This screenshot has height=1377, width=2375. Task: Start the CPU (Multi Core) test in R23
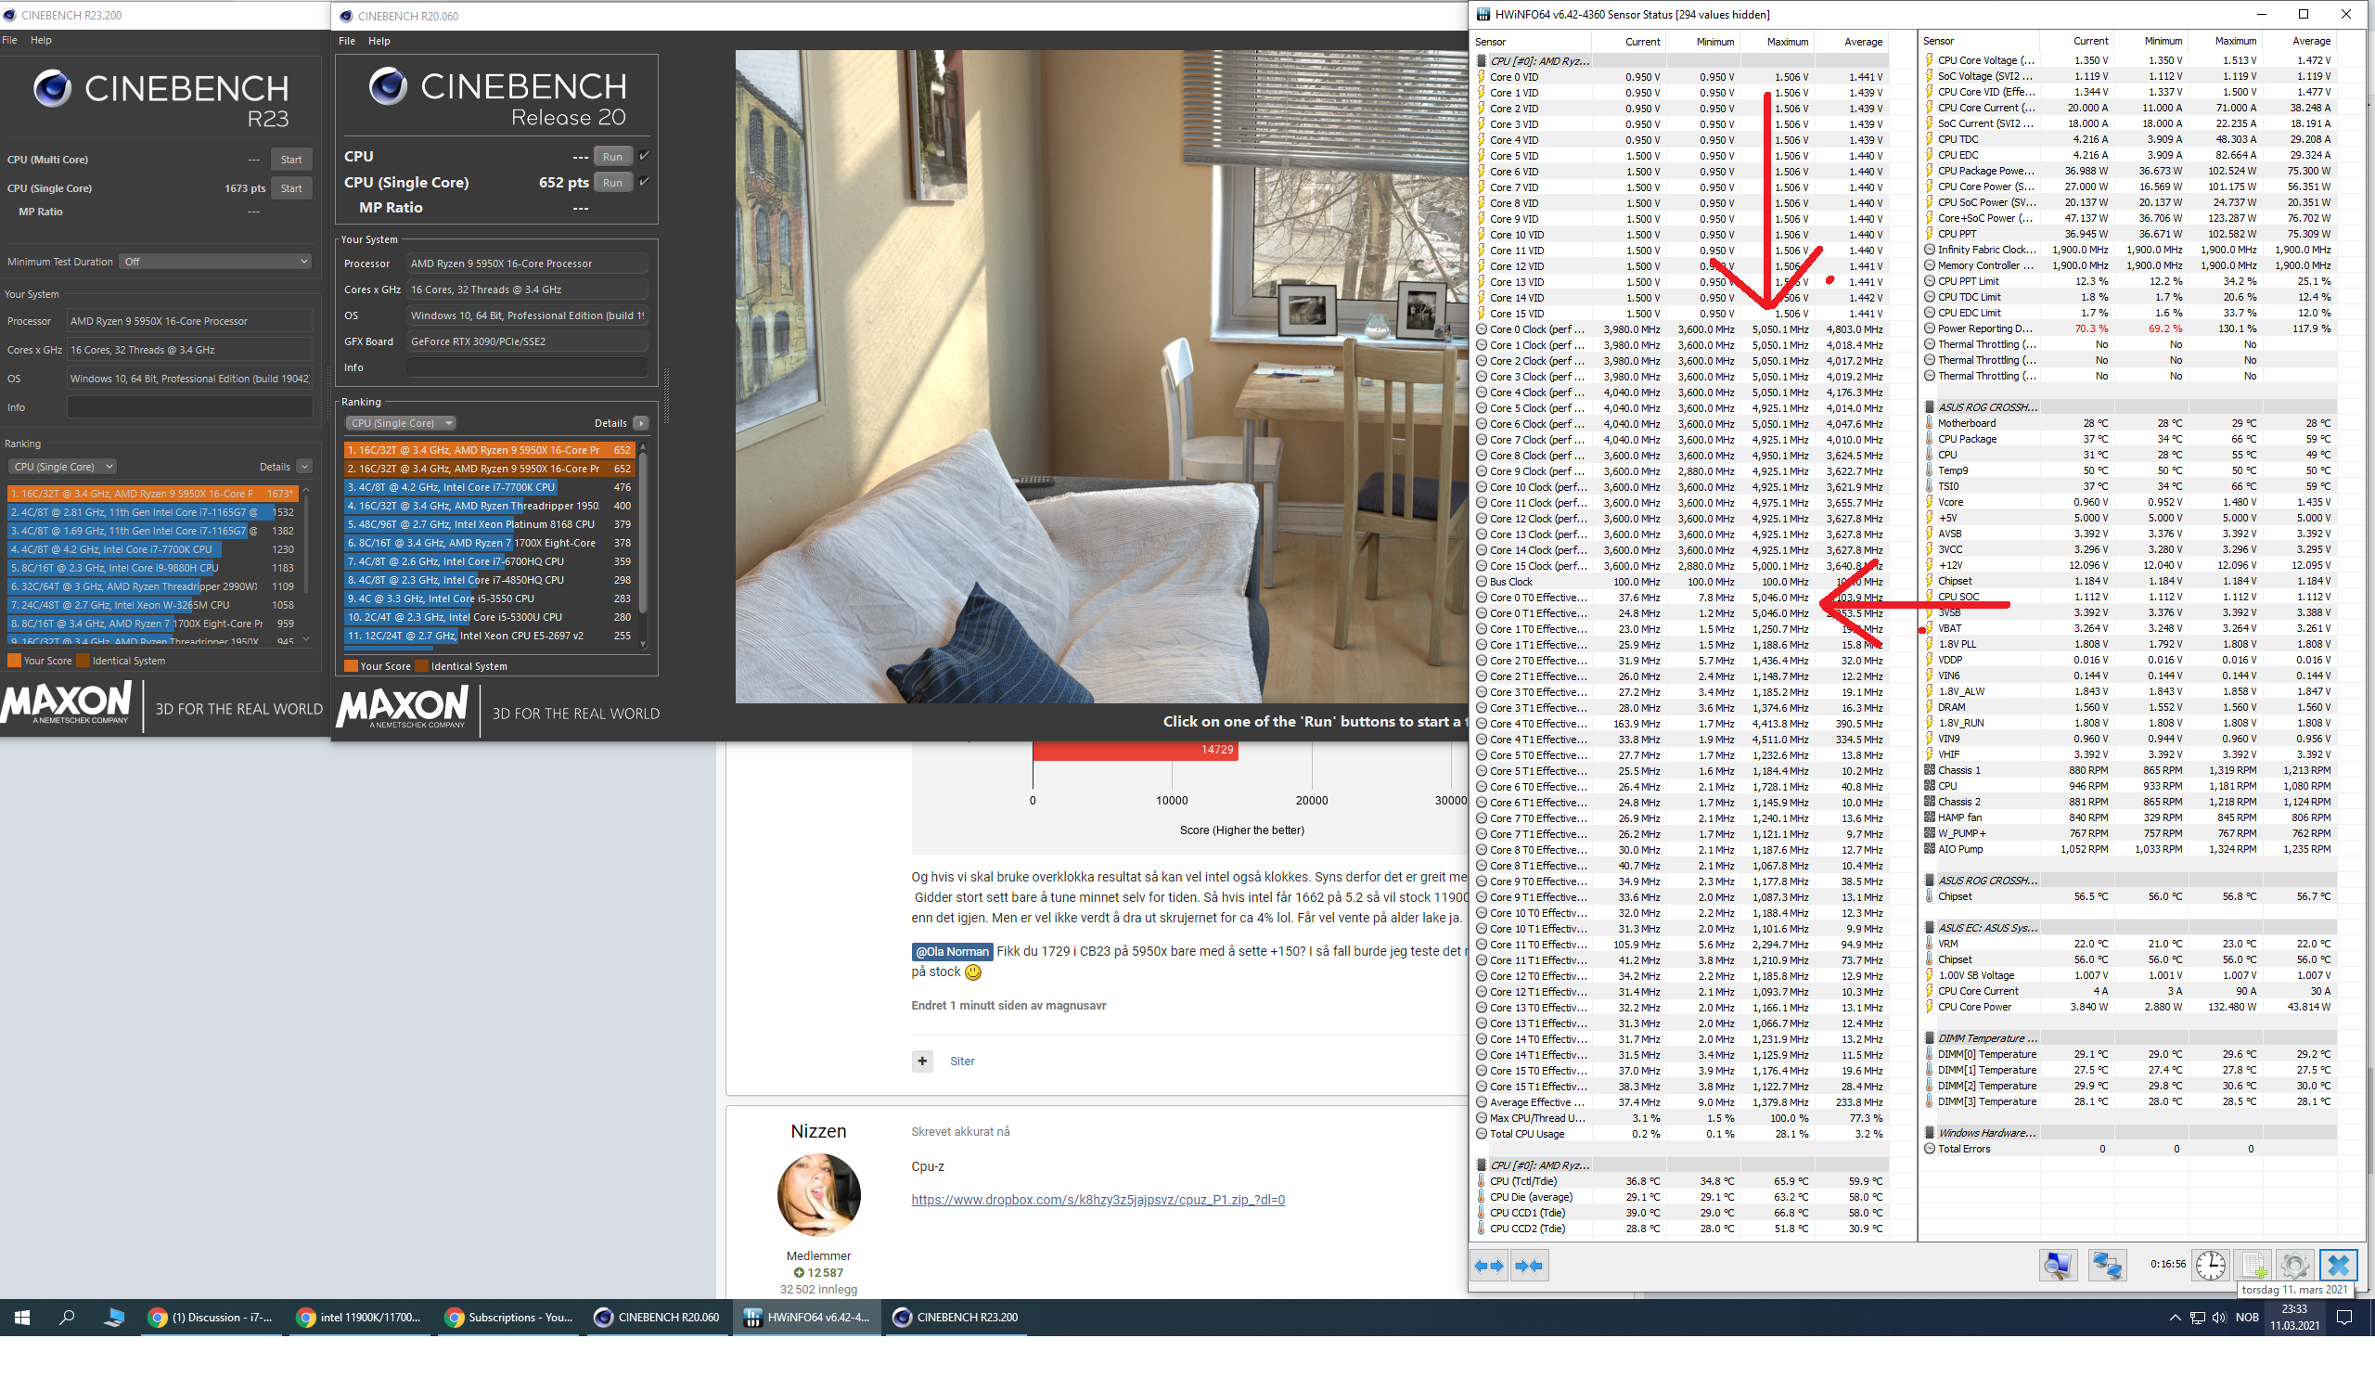click(x=291, y=160)
